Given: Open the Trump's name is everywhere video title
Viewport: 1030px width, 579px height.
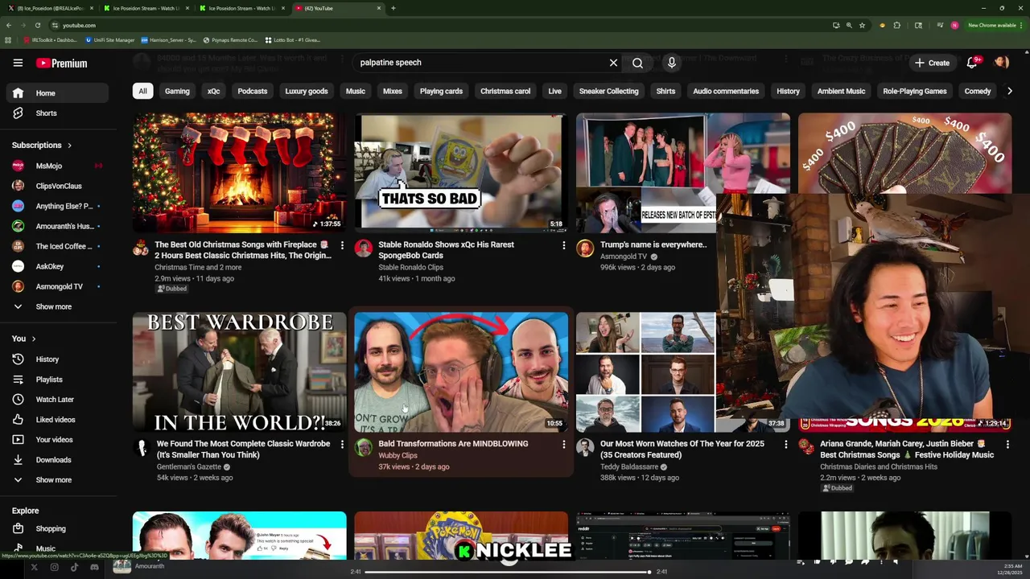Looking at the screenshot, I should click(653, 244).
